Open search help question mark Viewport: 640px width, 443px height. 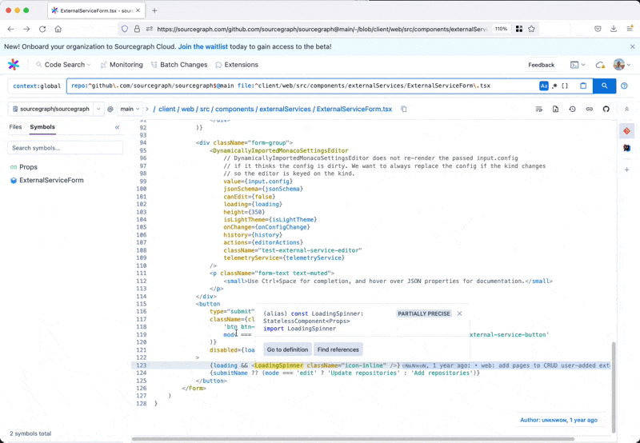[x=624, y=86]
